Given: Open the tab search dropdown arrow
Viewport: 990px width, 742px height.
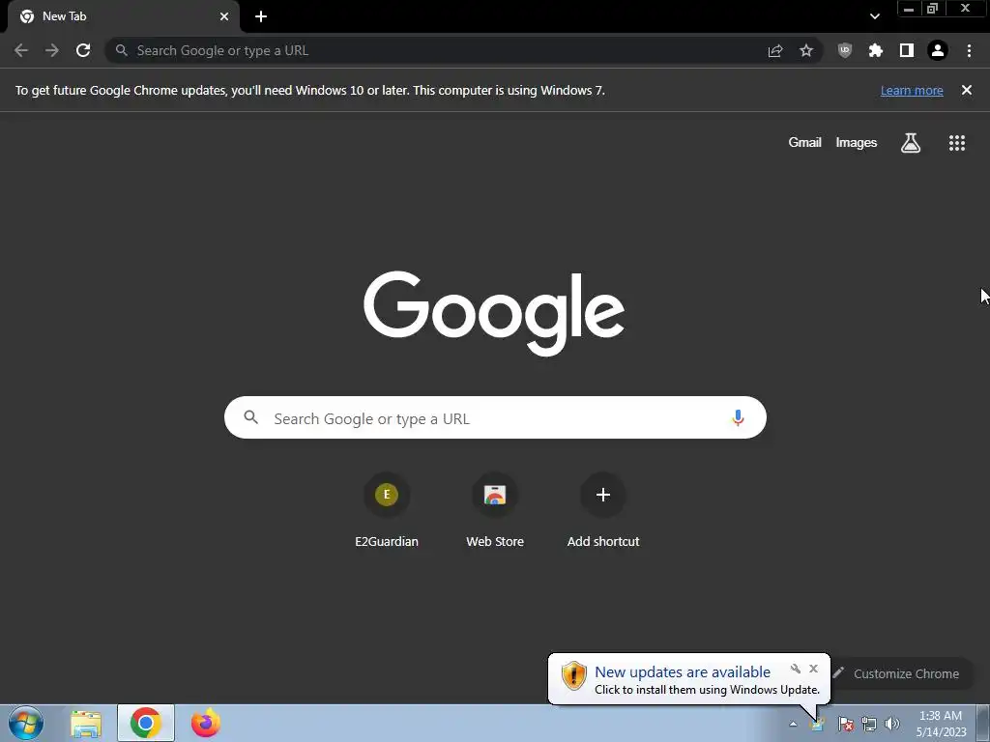Looking at the screenshot, I should click(x=874, y=16).
